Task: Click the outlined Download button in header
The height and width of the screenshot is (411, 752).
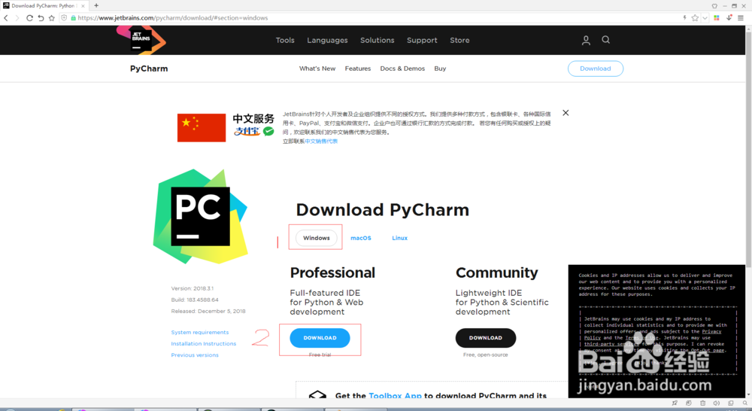Action: pyautogui.click(x=596, y=68)
